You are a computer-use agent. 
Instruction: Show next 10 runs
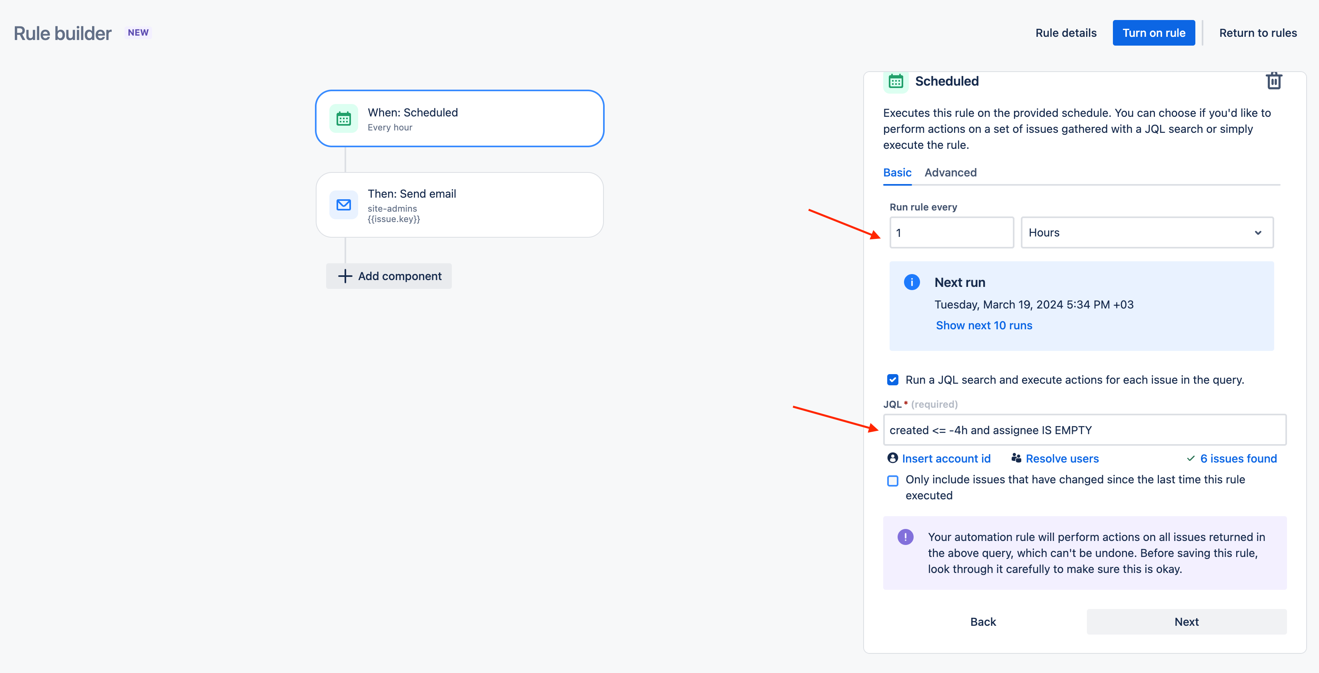tap(984, 325)
